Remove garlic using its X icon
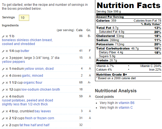This screenshot has width=162, height=129. point(7,76)
